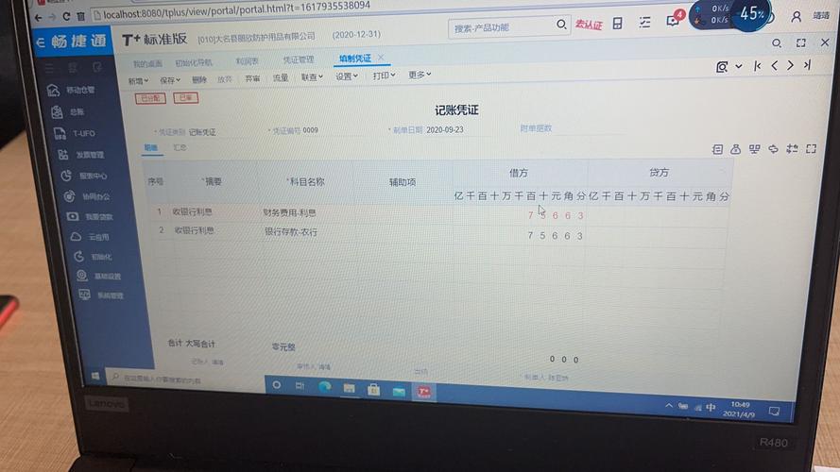
Task: Switch to the 凭证管理 tab
Action: point(299,59)
